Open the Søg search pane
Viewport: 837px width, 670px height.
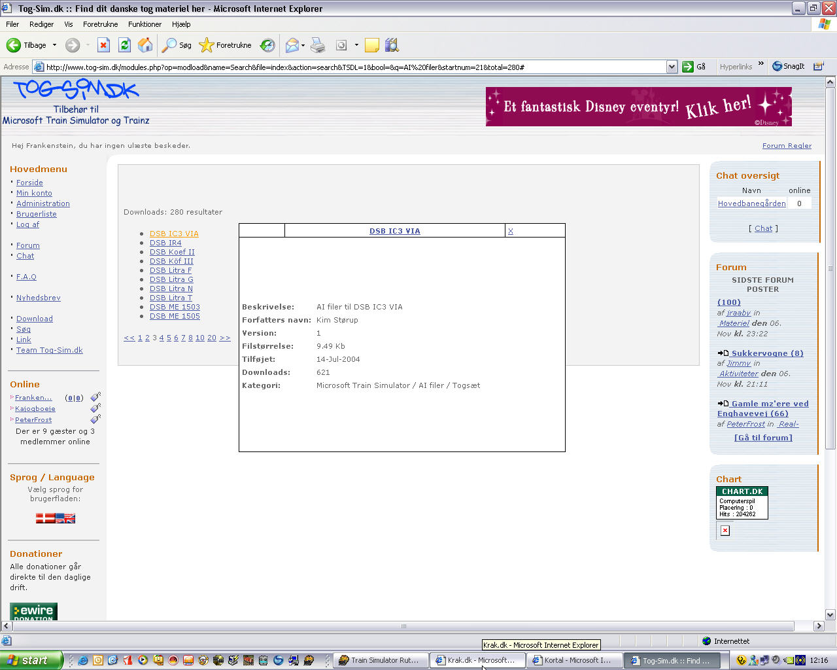pyautogui.click(x=177, y=45)
